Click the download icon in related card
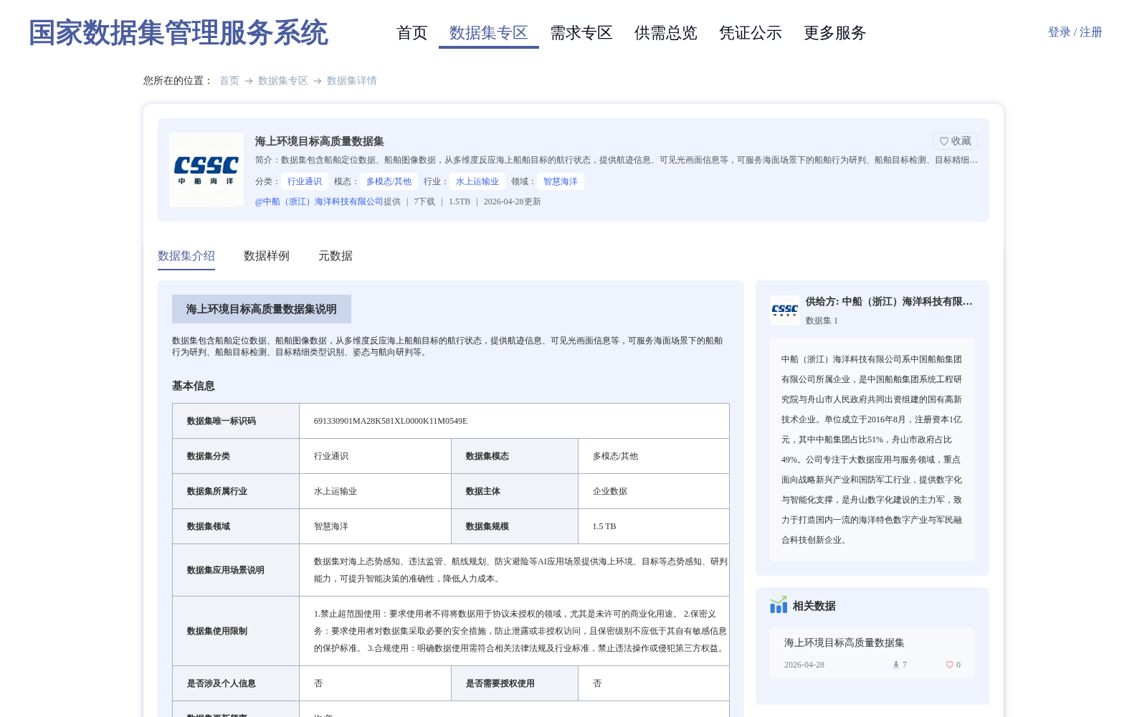Image resolution: width=1147 pixels, height=717 pixels. (895, 665)
